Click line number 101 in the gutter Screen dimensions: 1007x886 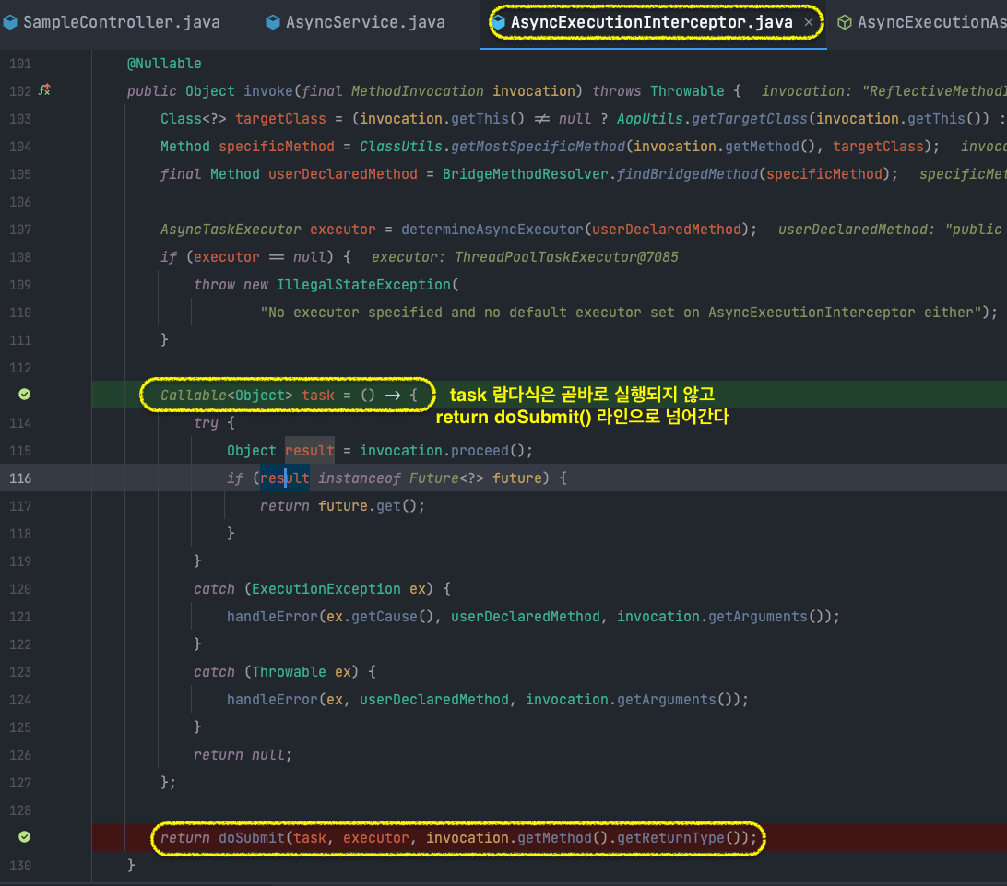(x=20, y=64)
